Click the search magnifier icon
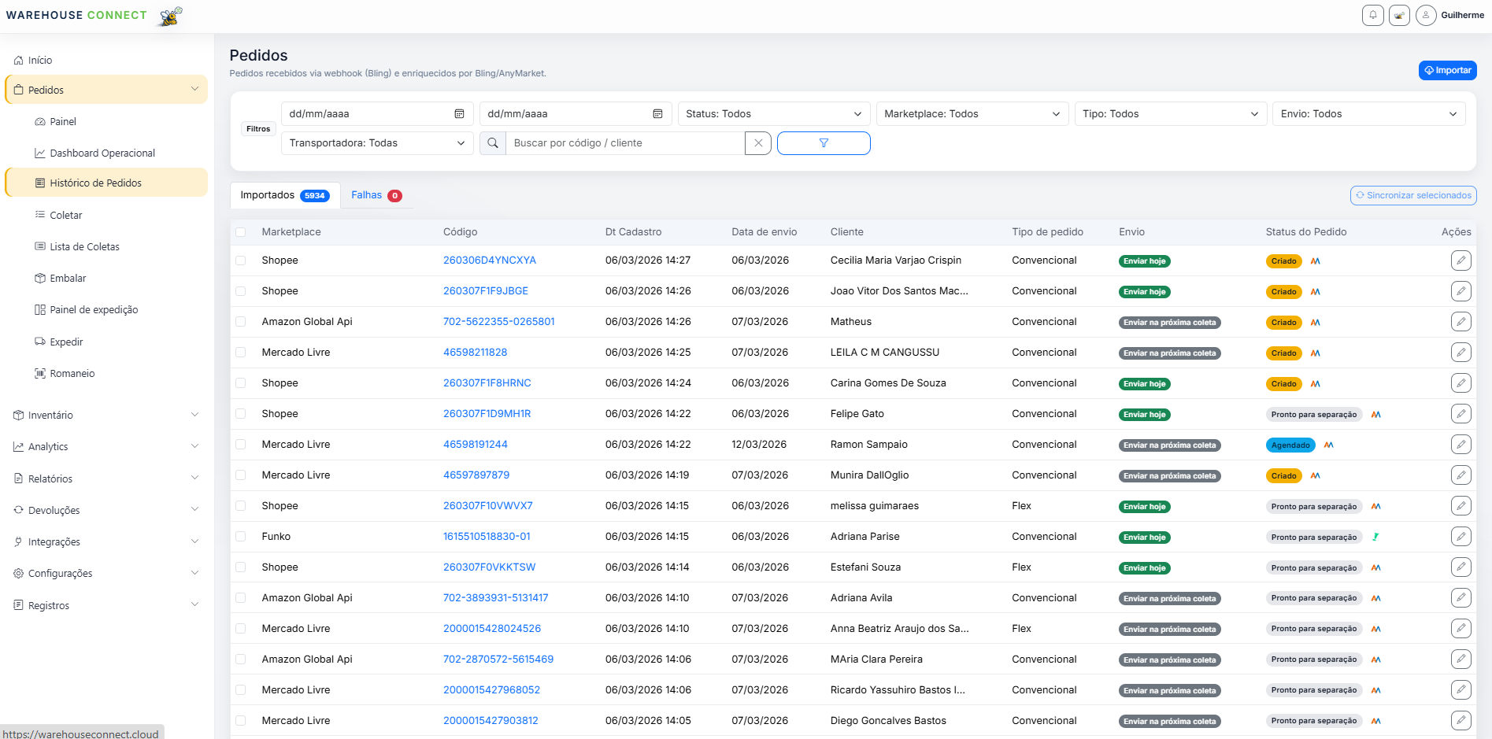Image resolution: width=1492 pixels, height=739 pixels. tap(493, 143)
